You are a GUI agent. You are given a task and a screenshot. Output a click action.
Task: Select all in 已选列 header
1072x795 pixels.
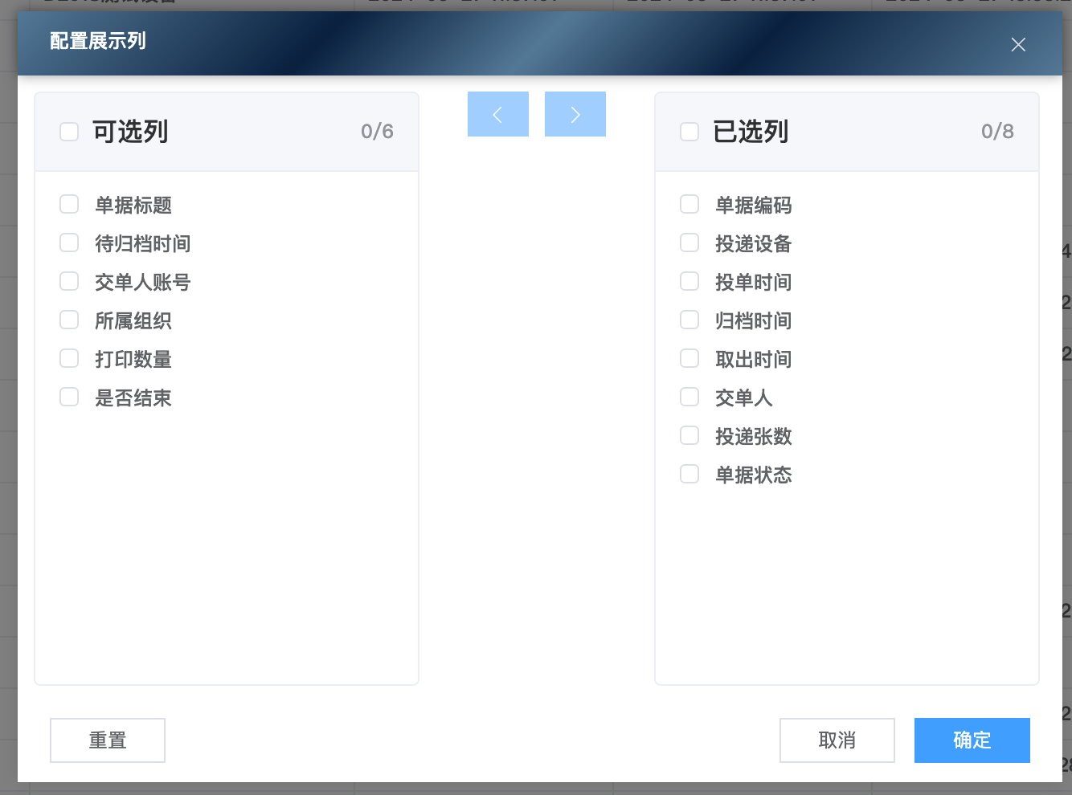coord(689,132)
